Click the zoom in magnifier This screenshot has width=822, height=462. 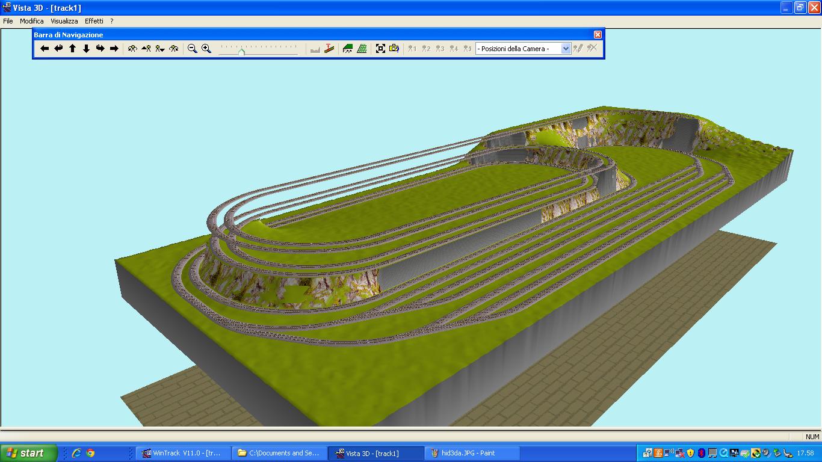[206, 49]
